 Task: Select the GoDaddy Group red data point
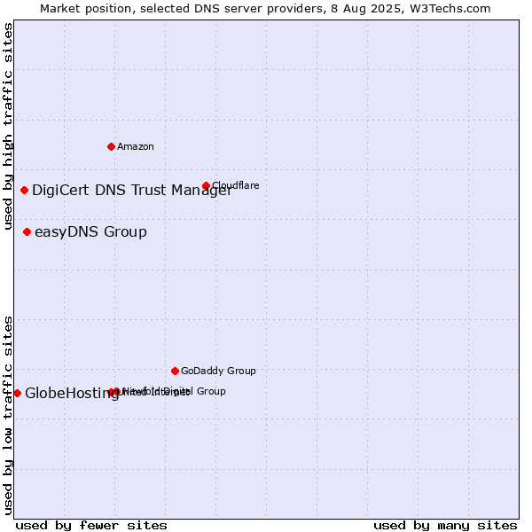click(x=175, y=371)
